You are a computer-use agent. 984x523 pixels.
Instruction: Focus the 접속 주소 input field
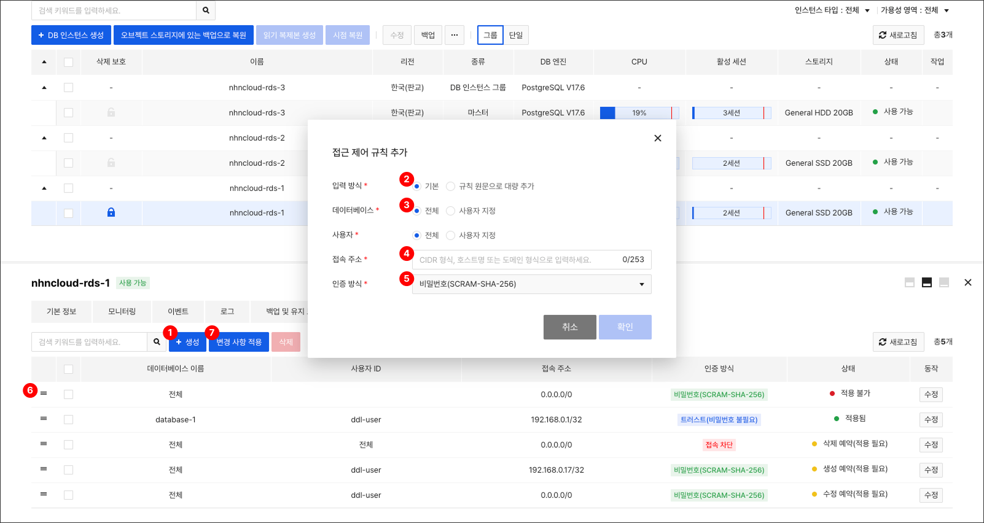pyautogui.click(x=531, y=260)
